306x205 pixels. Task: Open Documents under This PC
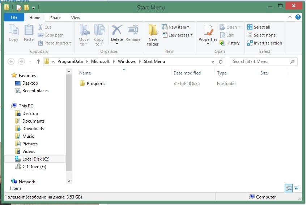click(30, 121)
